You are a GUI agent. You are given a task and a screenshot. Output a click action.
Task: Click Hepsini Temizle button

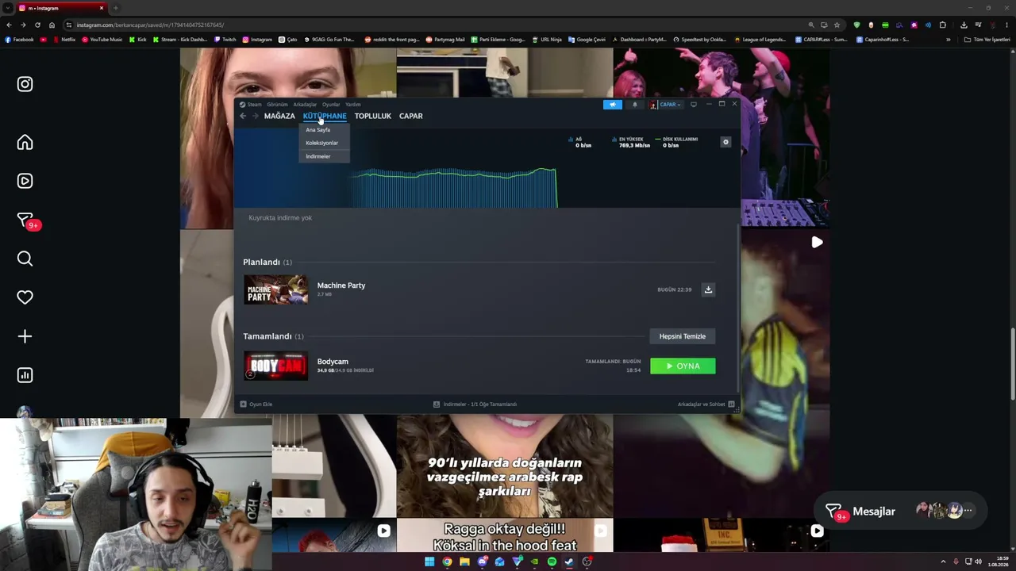(683, 336)
